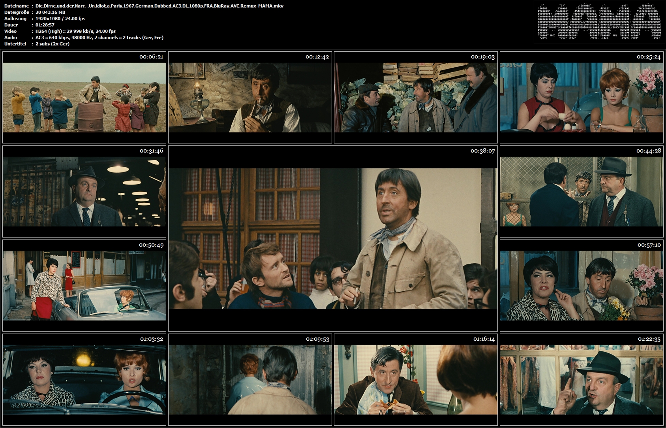Screen dimensions: 666x428
Task: Click the "Auflösung" label
Action: click(x=15, y=19)
